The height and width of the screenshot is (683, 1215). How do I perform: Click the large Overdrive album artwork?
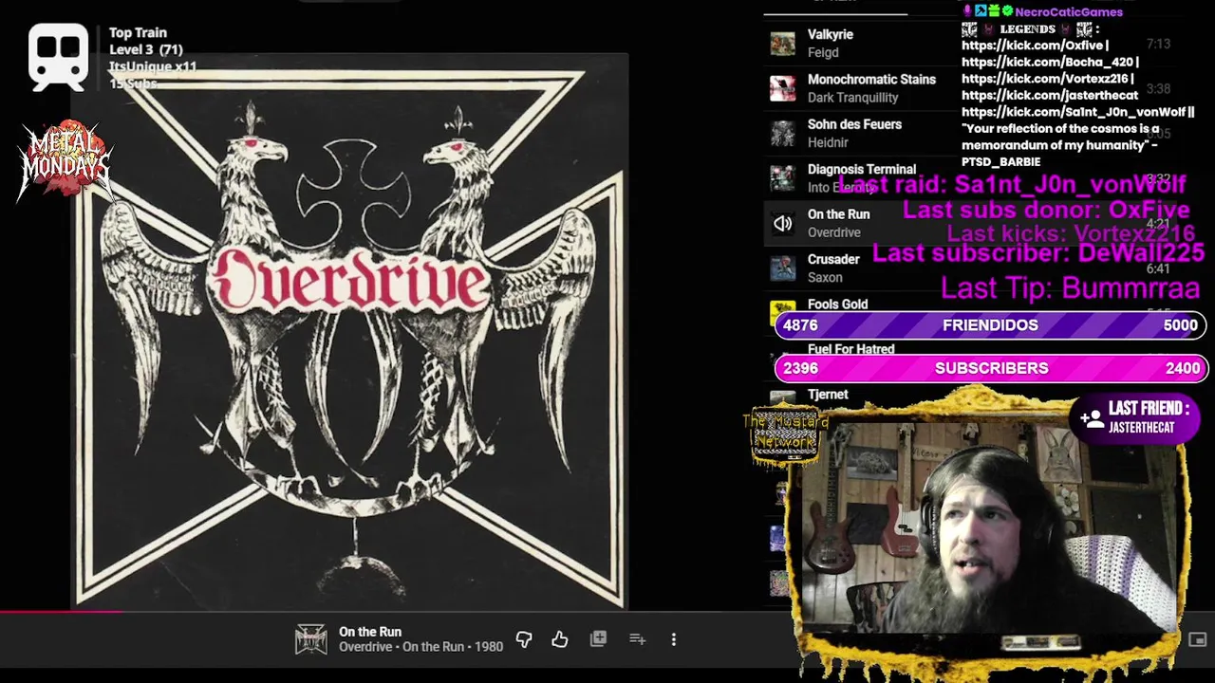(351, 330)
